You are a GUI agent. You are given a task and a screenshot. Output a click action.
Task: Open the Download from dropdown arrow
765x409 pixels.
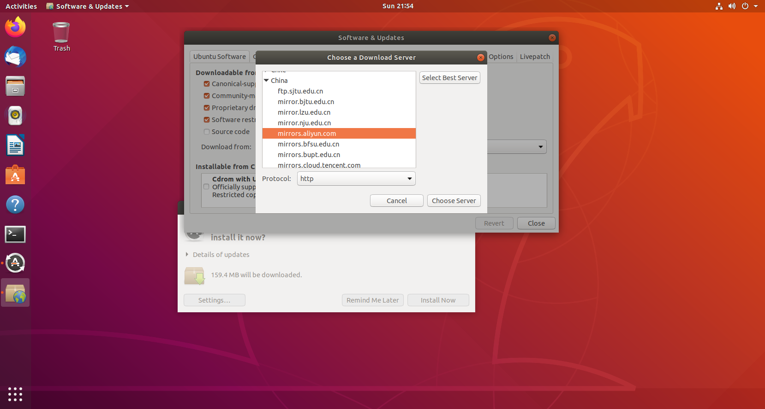[x=540, y=147]
